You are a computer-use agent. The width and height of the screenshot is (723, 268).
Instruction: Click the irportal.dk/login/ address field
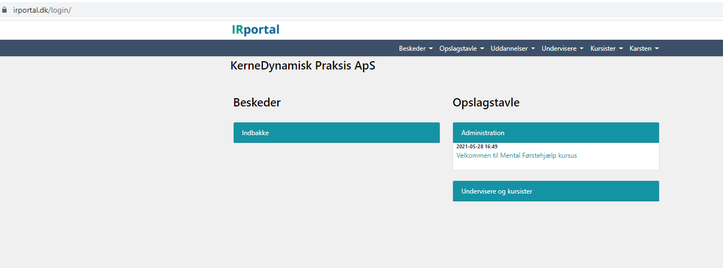point(42,10)
